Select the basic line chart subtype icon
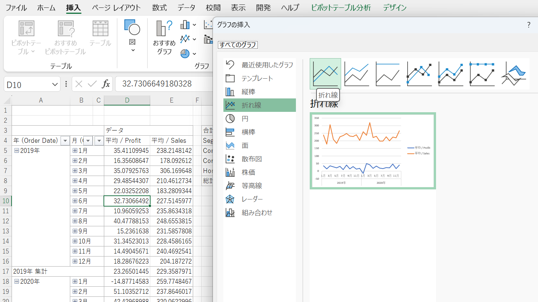Image resolution: width=538 pixels, height=302 pixels. click(325, 73)
